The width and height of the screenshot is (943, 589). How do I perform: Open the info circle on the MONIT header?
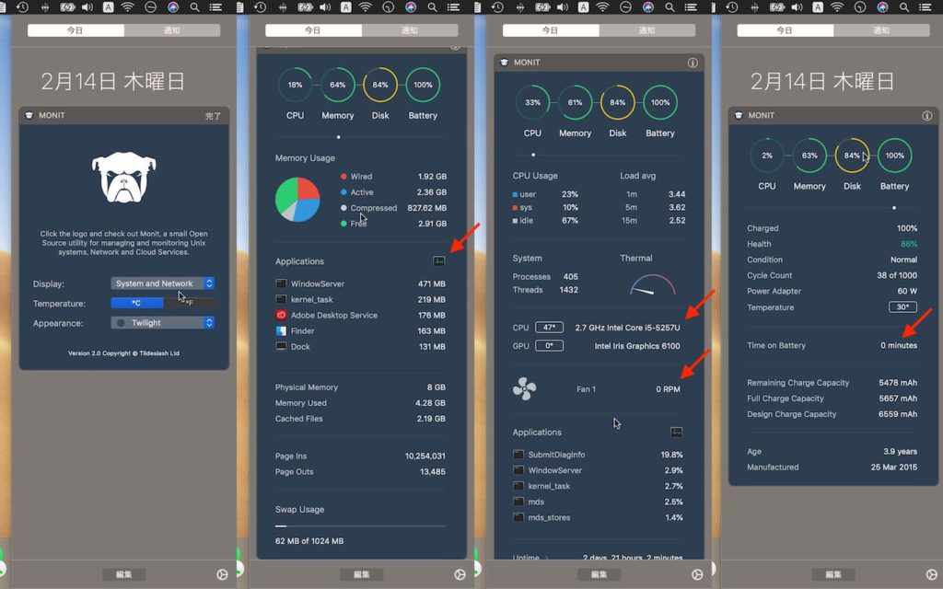point(693,62)
